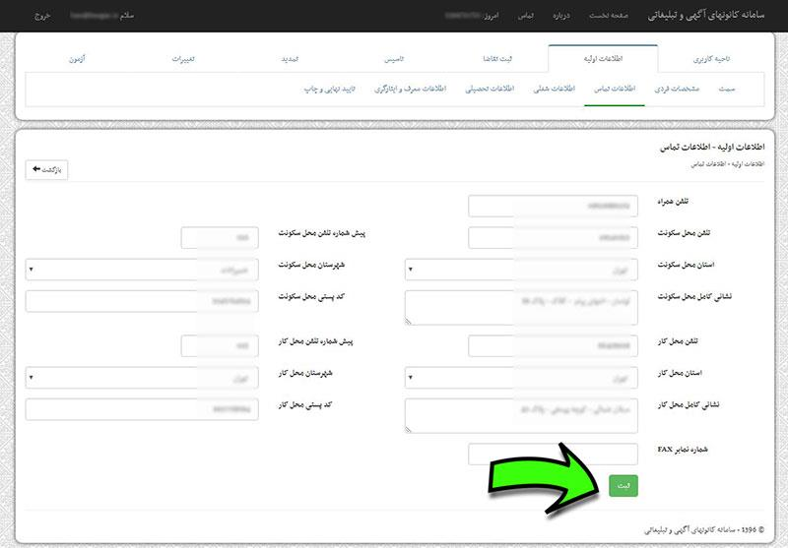Open the استان محل سکونت dropdown

point(521,270)
